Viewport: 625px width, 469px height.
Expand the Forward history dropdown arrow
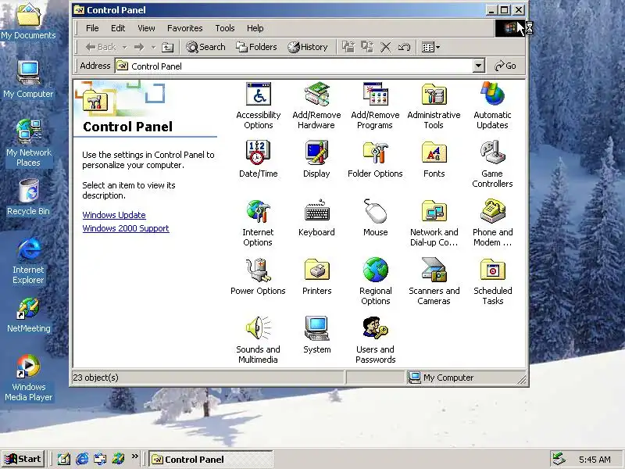coord(153,47)
